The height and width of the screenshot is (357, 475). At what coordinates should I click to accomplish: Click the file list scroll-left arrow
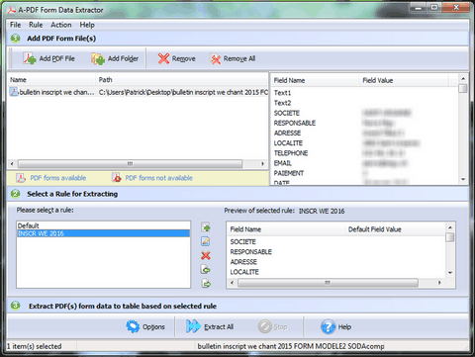[12, 164]
